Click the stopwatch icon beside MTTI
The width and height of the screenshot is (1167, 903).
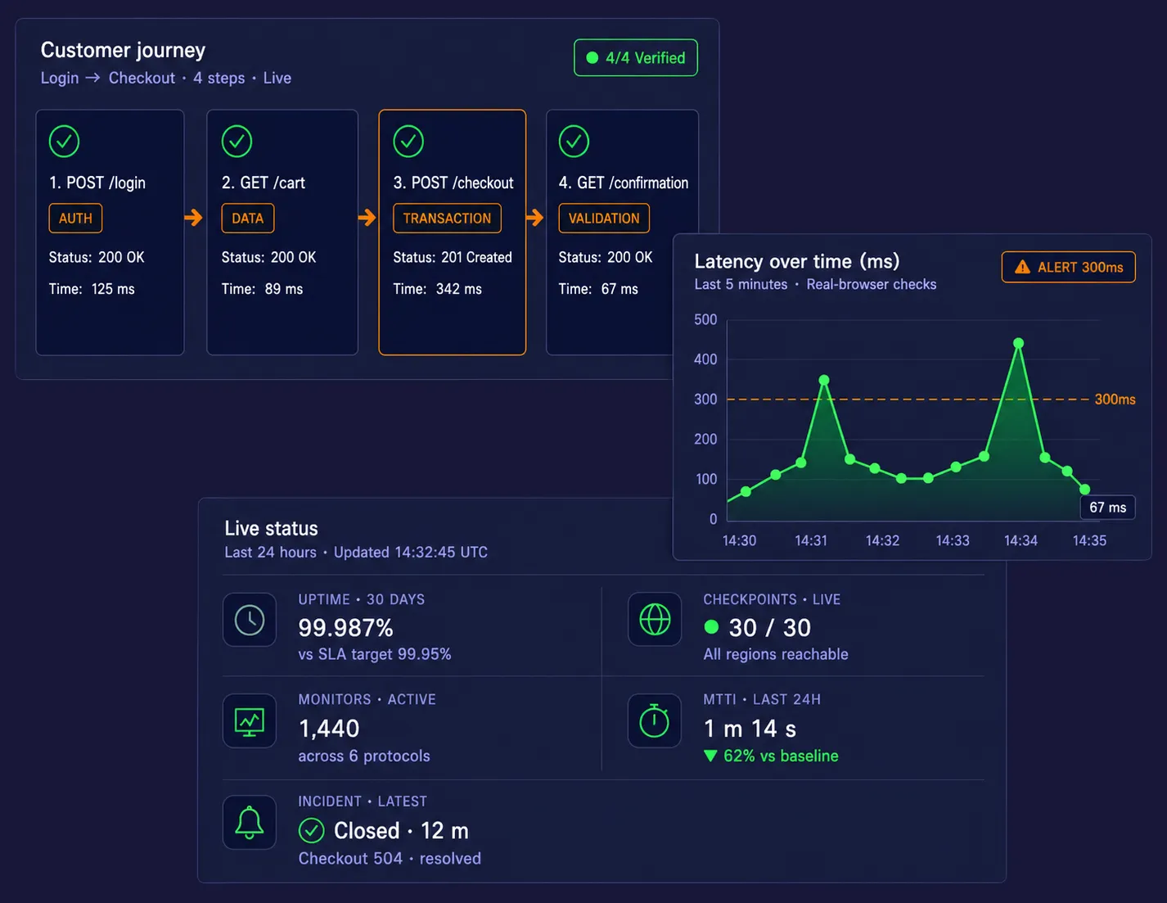pyautogui.click(x=655, y=721)
